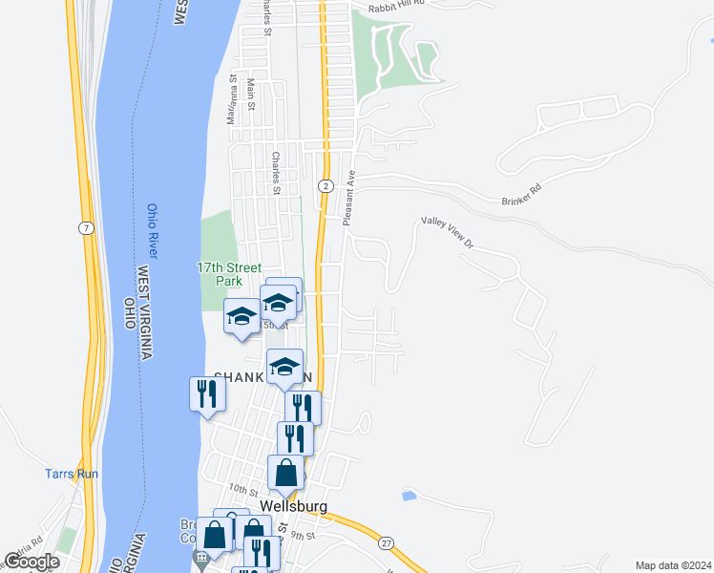
Task: Click the Brinker Rd street label
Action: 521,194
